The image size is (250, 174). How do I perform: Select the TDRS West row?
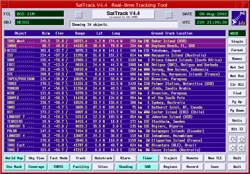[x=115, y=41]
